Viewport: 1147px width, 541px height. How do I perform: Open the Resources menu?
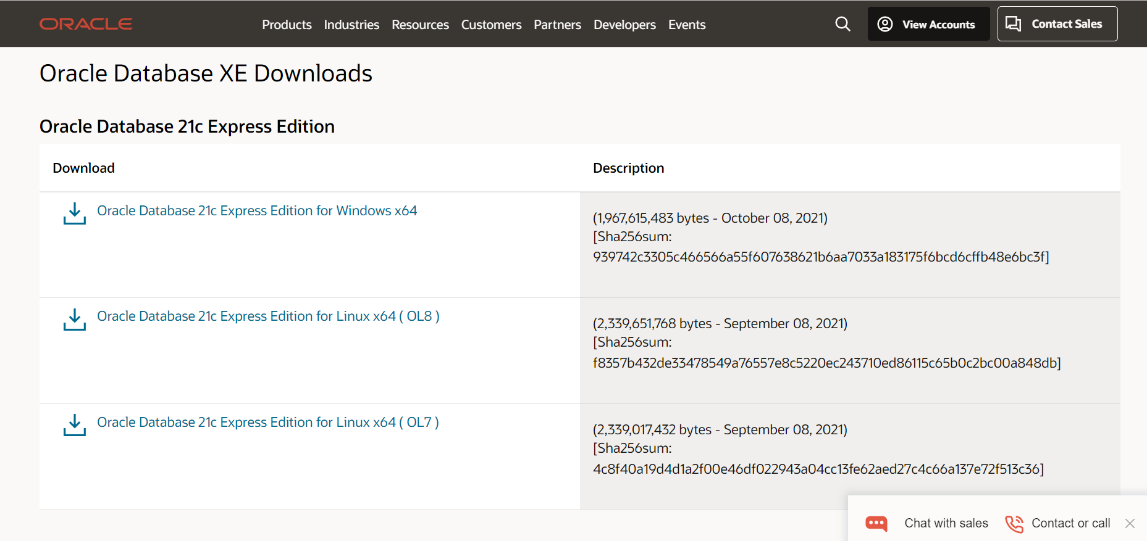click(x=420, y=25)
